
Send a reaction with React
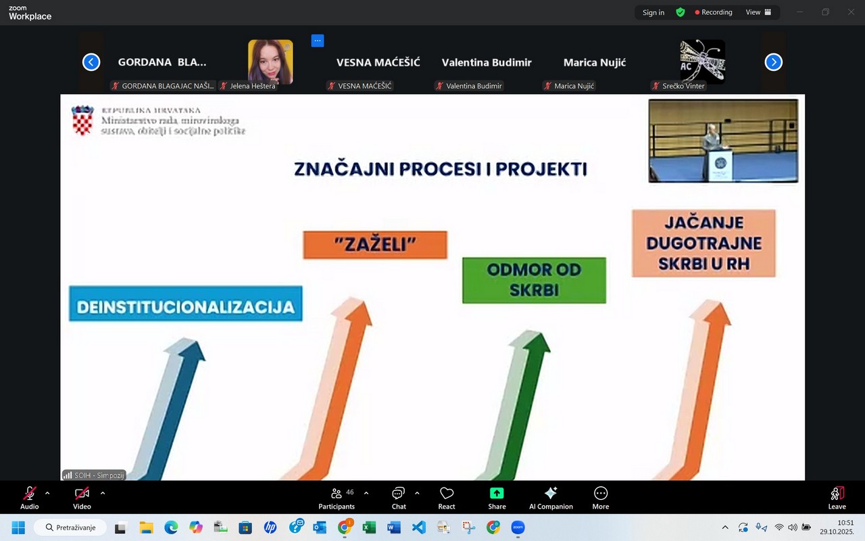(446, 498)
